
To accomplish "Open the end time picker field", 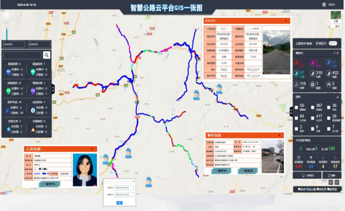I will [x=39, y=44].
